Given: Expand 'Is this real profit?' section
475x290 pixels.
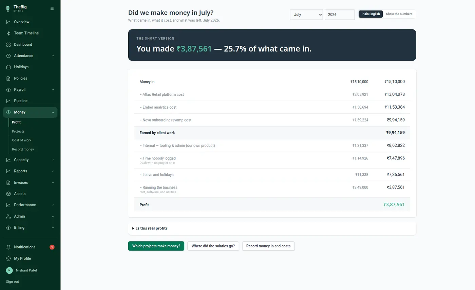Looking at the screenshot, I should 272,228.
